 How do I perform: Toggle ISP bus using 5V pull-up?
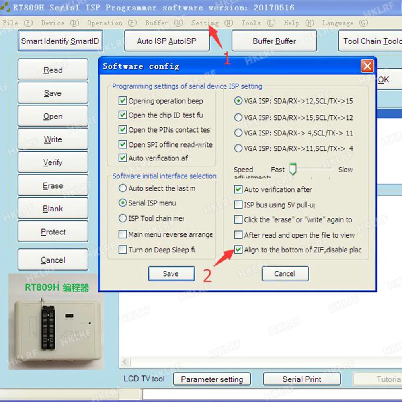pyautogui.click(x=238, y=205)
